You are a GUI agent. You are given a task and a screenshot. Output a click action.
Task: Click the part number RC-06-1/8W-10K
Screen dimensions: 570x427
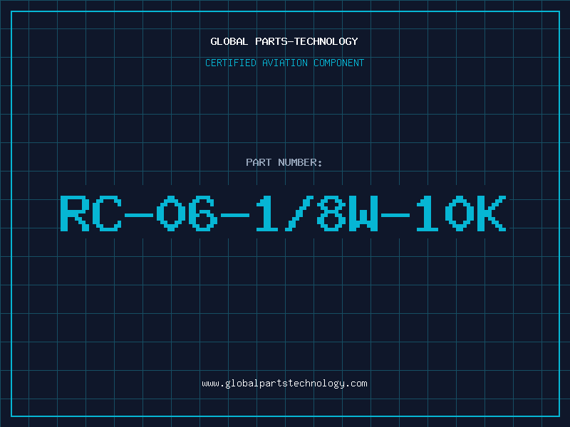point(283,213)
